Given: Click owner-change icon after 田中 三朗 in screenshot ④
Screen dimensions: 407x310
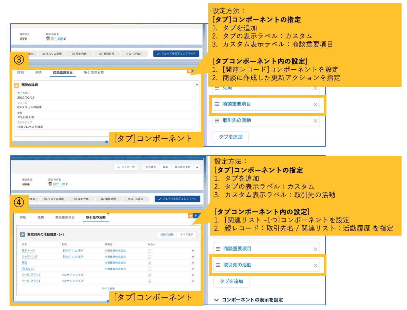Looking at the screenshot, I should 67,184.
